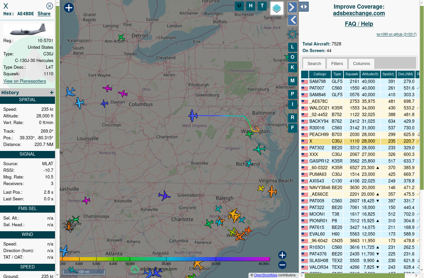Viewport: 424px width, 278px height.
Task: Sort table by Dist.(NM) column
Action: tap(405, 74)
